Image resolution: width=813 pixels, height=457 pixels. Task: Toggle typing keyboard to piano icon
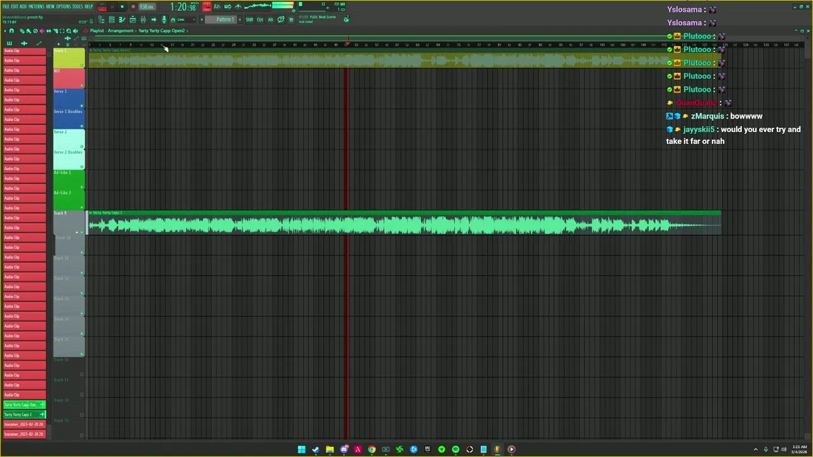pyautogui.click(x=206, y=6)
